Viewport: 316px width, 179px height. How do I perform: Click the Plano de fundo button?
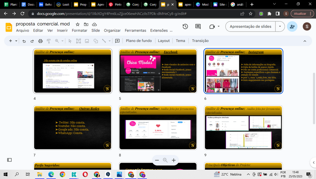coord(139,41)
